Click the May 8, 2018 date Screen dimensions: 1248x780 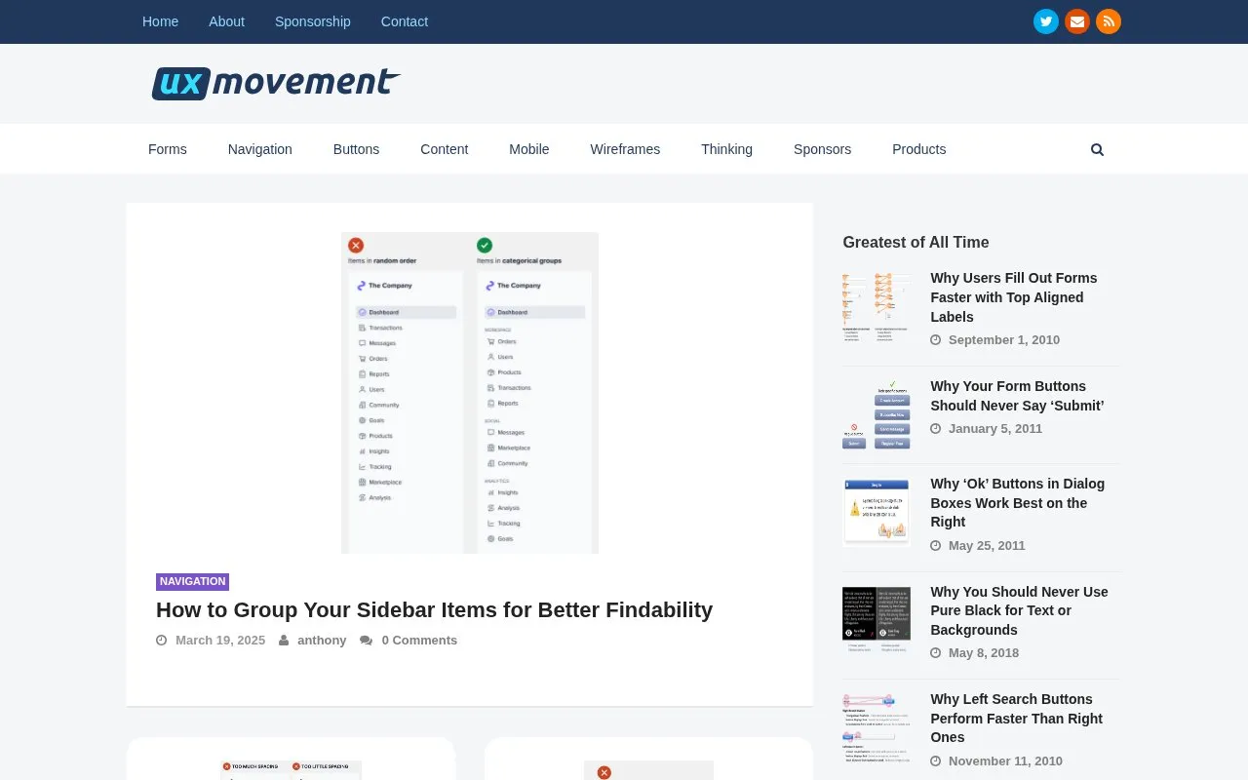(984, 653)
